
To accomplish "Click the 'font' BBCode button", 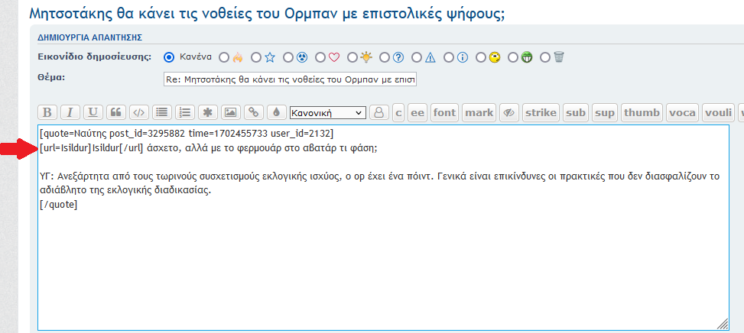I will (x=444, y=112).
